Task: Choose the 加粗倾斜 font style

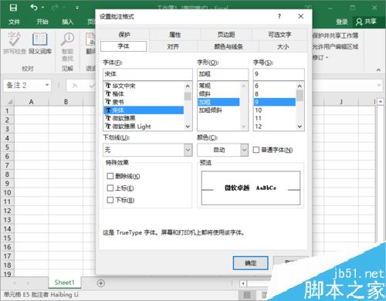Action: pyautogui.click(x=218, y=110)
